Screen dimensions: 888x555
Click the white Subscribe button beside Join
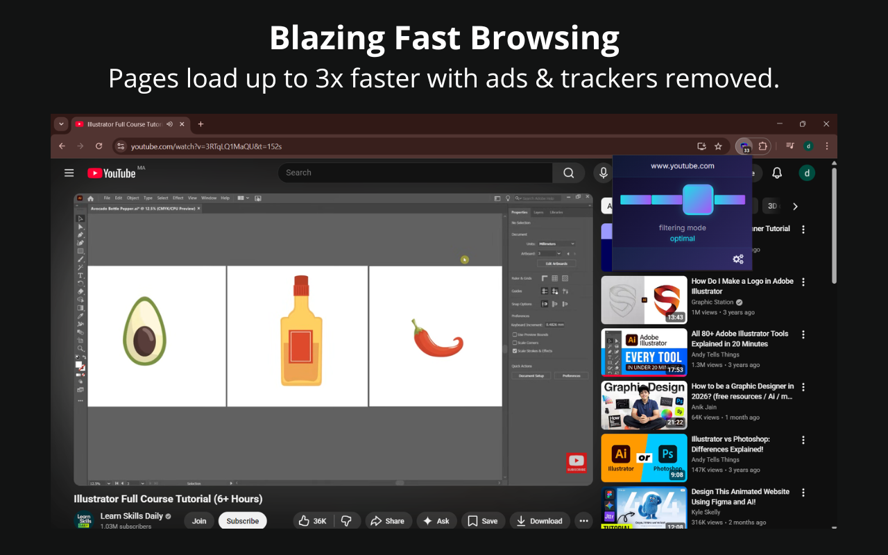click(243, 521)
